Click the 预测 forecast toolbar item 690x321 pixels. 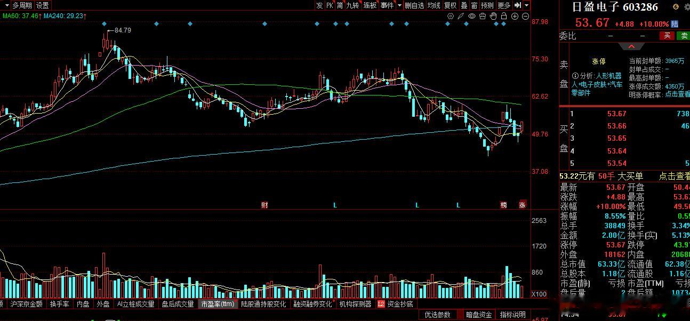point(487,5)
